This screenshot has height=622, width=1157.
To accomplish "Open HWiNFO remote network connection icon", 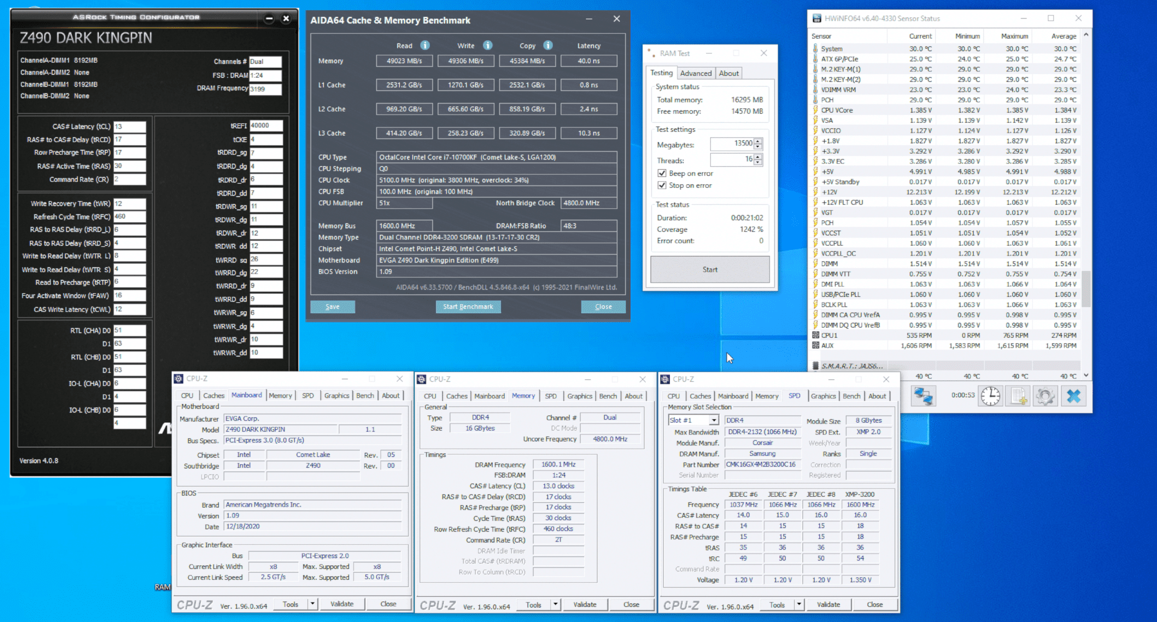I will click(x=923, y=396).
